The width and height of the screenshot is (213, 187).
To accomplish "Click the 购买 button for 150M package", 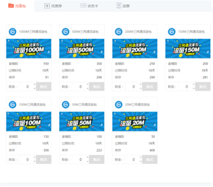I will coord(203,87).
